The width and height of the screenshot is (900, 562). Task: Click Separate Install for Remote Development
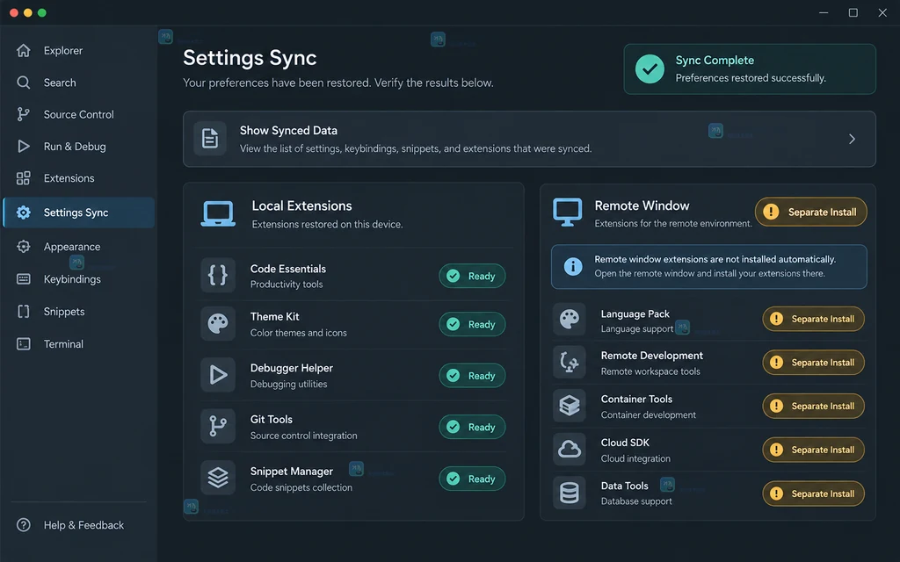[x=813, y=363]
